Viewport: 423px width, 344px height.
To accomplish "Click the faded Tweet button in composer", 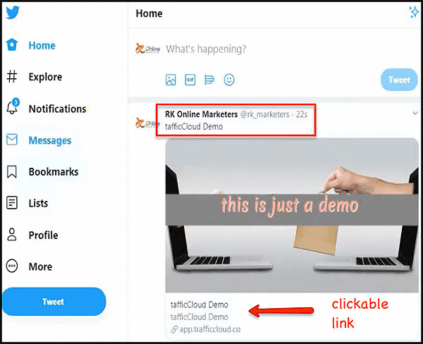I will 399,80.
